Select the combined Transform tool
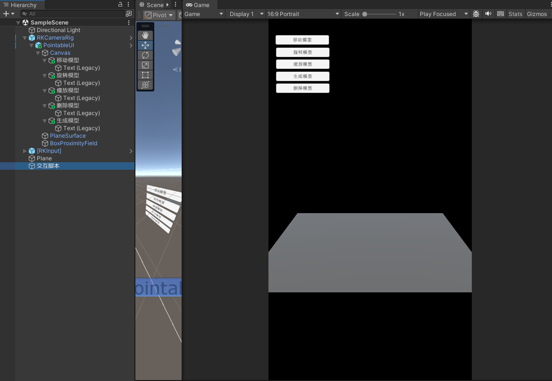This screenshot has width=552, height=381. [145, 85]
